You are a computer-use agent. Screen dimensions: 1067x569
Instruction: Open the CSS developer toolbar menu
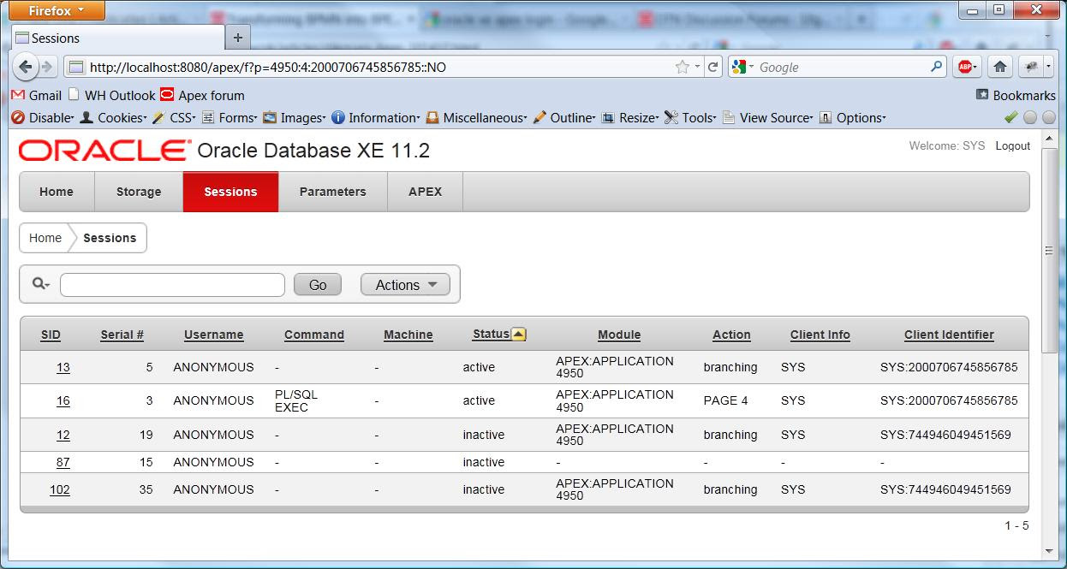click(x=174, y=117)
